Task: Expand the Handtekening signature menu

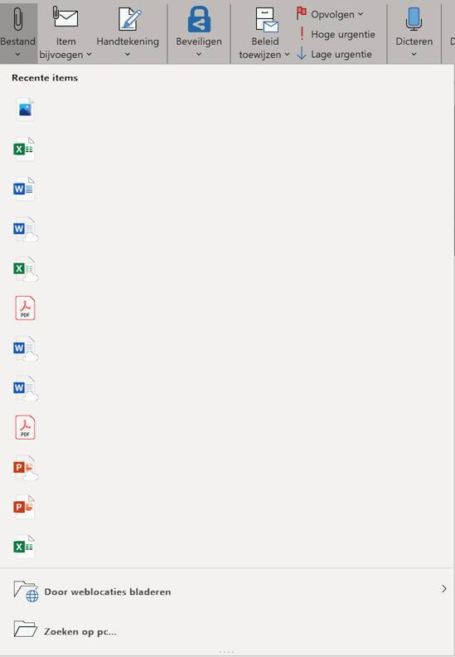Action: tap(128, 32)
